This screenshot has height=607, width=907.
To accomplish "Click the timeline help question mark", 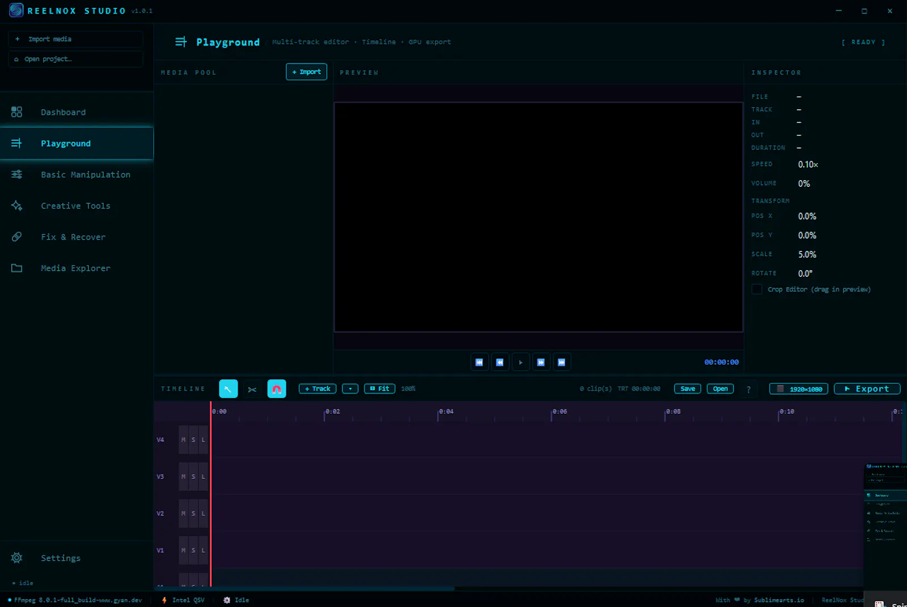I will click(x=748, y=389).
